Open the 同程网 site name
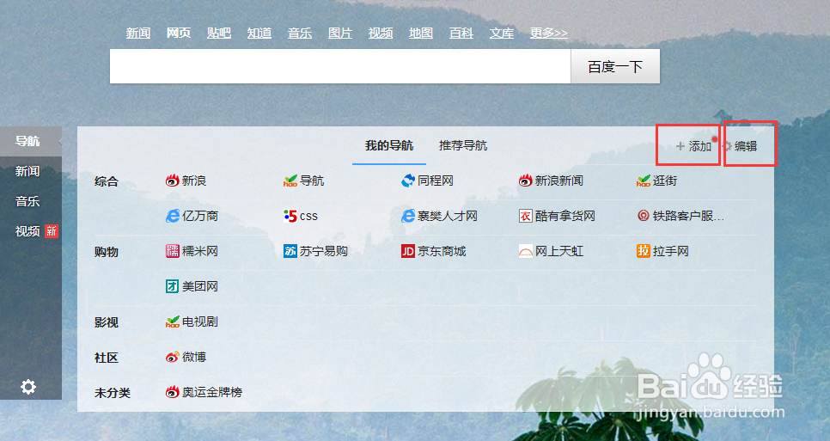 click(435, 181)
